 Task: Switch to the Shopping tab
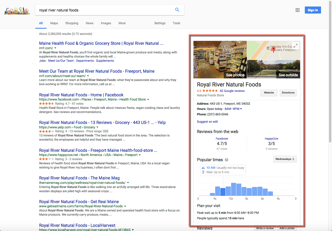pyautogui.click(x=72, y=23)
